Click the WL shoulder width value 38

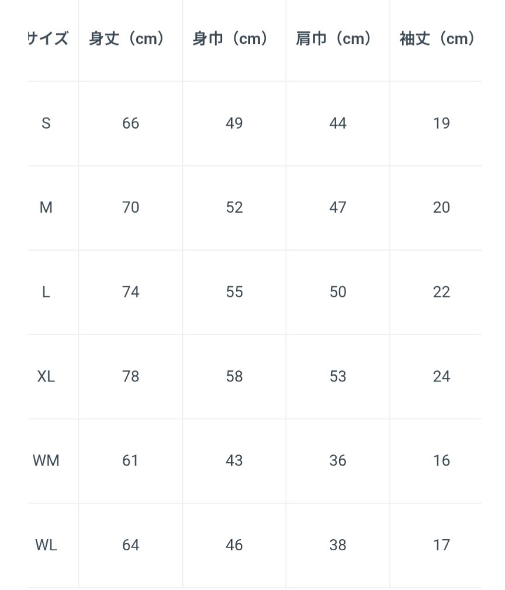338,545
